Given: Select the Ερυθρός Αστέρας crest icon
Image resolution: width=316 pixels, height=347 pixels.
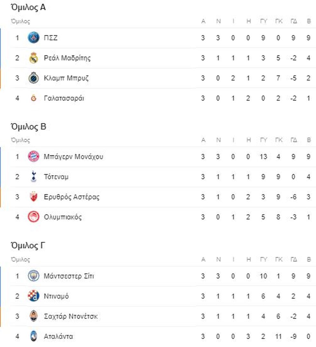Looking at the screenshot, I should [34, 197].
